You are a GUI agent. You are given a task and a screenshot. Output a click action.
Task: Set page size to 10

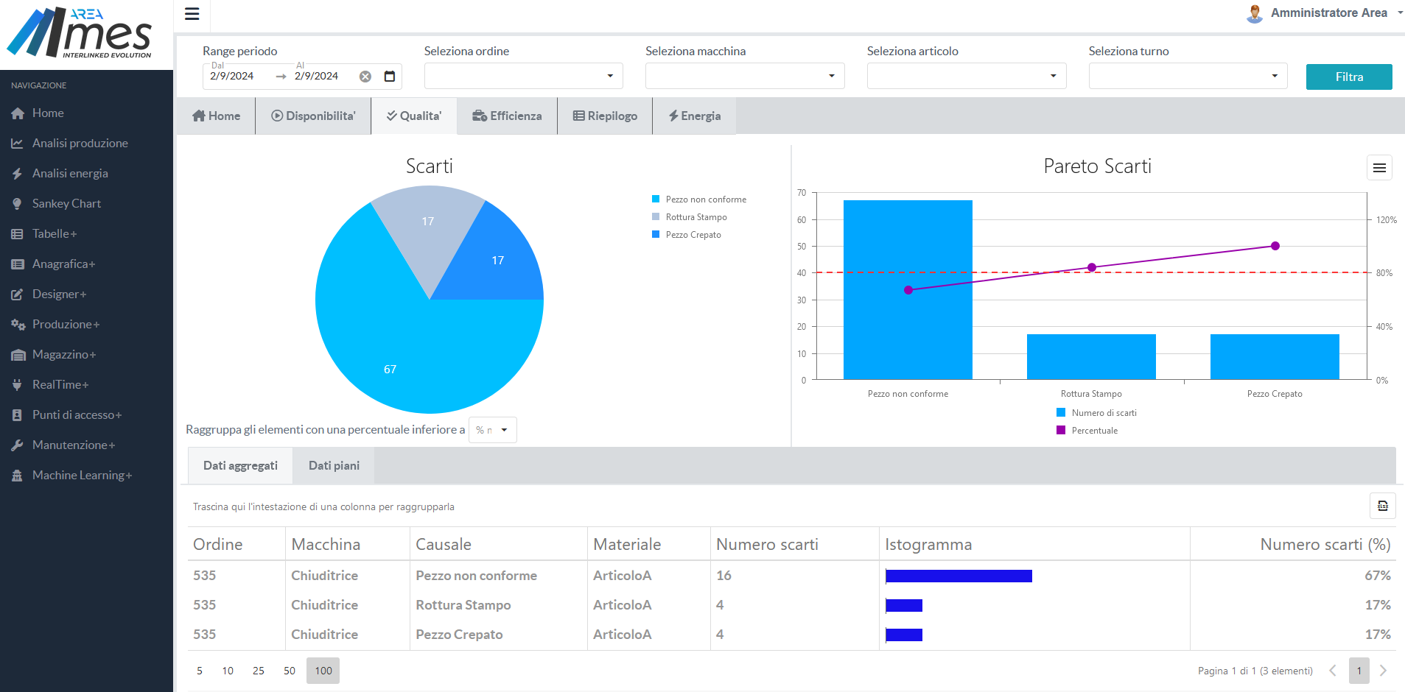coord(228,671)
